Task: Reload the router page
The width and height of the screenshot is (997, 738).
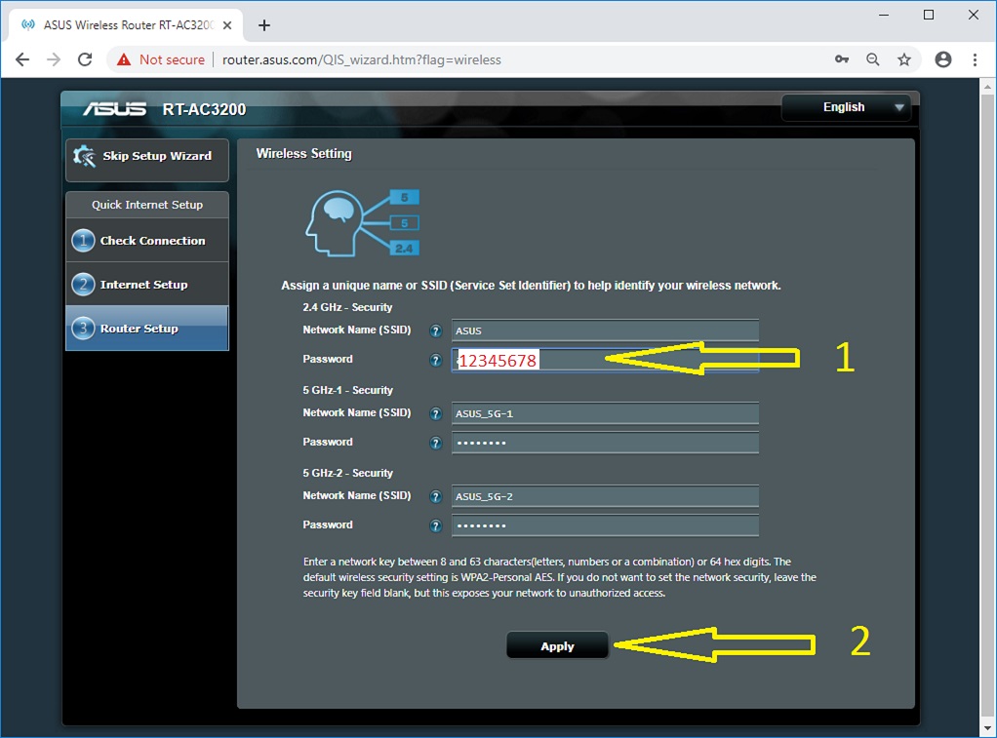Action: tap(85, 59)
